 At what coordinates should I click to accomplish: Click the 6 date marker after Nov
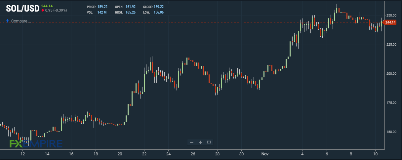327,154
